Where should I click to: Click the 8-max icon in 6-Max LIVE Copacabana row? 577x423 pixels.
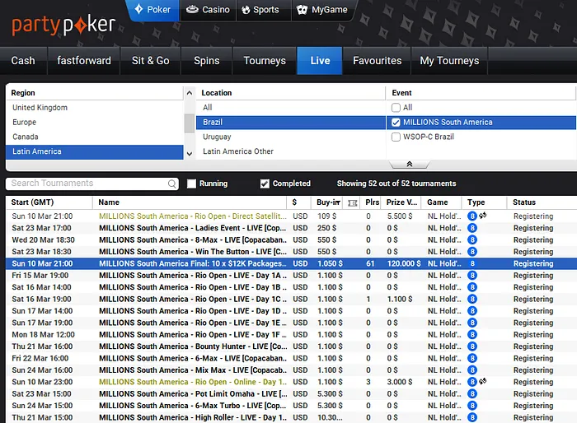(x=472, y=358)
